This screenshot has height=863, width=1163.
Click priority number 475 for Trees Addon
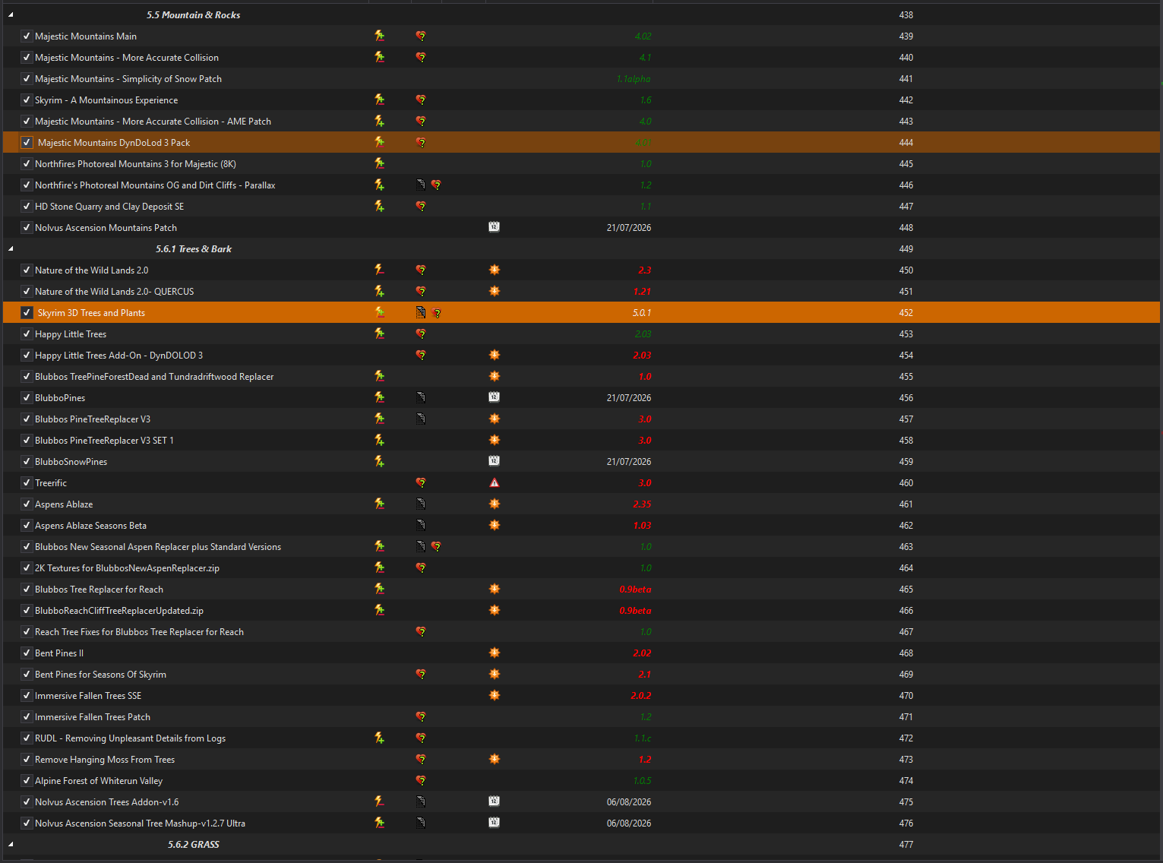[x=906, y=801]
